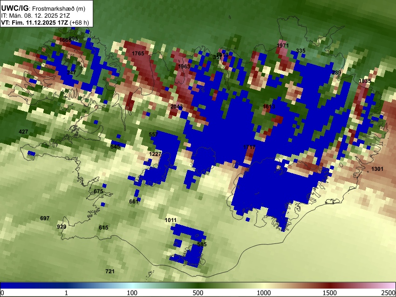Click the map value label 1011
This screenshot has width=396, height=297.
[171, 220]
